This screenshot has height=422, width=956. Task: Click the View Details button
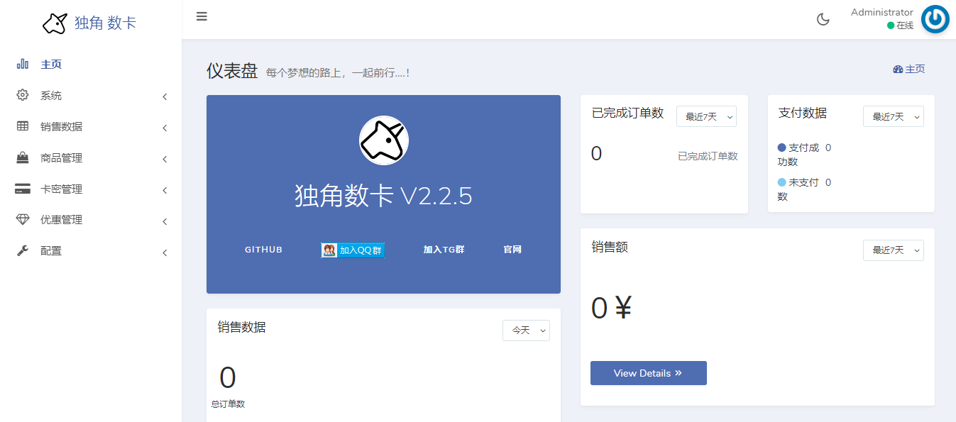(x=648, y=373)
